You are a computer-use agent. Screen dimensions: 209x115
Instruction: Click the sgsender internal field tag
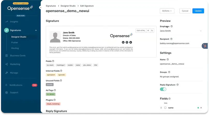point(62,75)
